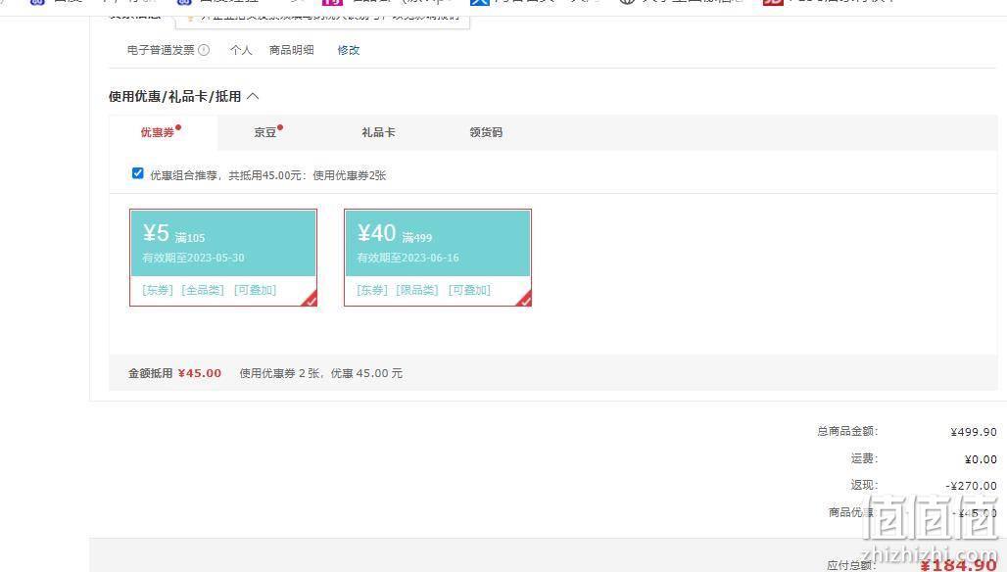This screenshot has height=572, width=1007.
Task: Click the 总商品金额 ¥499.90 value
Action: [974, 432]
